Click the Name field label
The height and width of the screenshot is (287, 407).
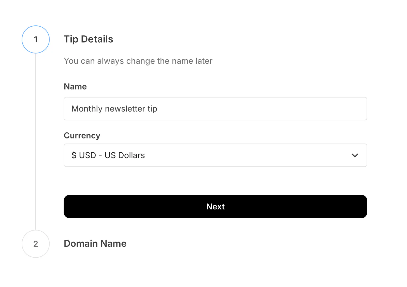pos(75,86)
